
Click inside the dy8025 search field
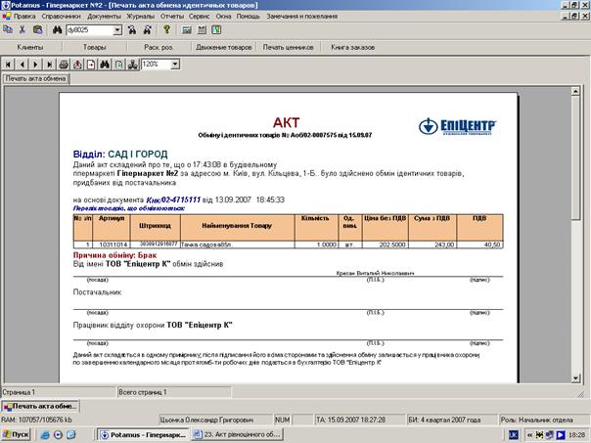click(90, 30)
